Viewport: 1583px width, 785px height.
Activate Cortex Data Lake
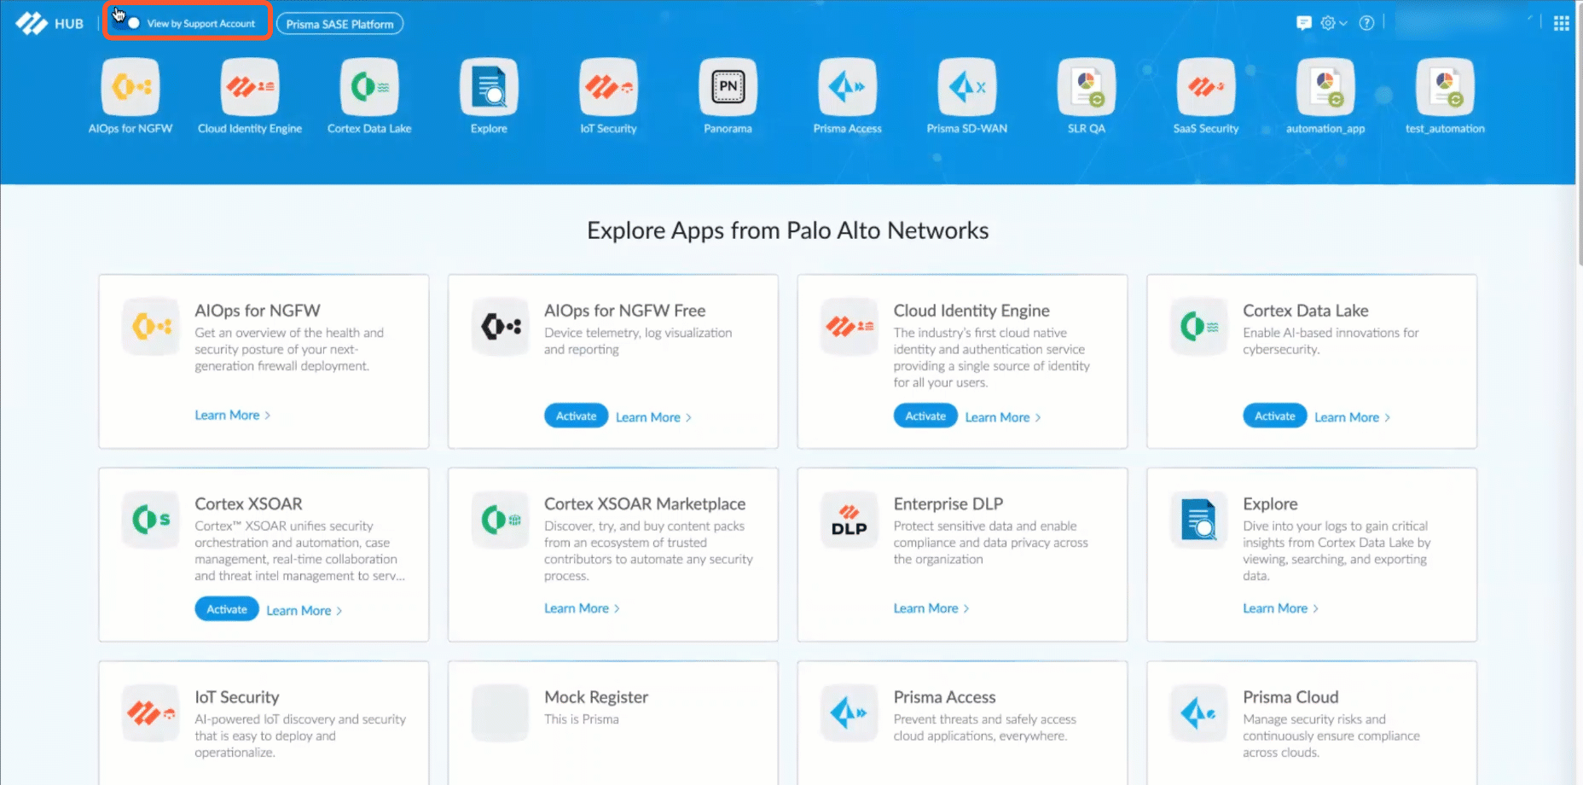pos(1275,416)
